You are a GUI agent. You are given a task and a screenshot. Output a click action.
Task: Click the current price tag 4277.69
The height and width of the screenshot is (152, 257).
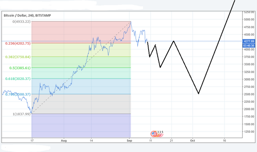pos(249,41)
